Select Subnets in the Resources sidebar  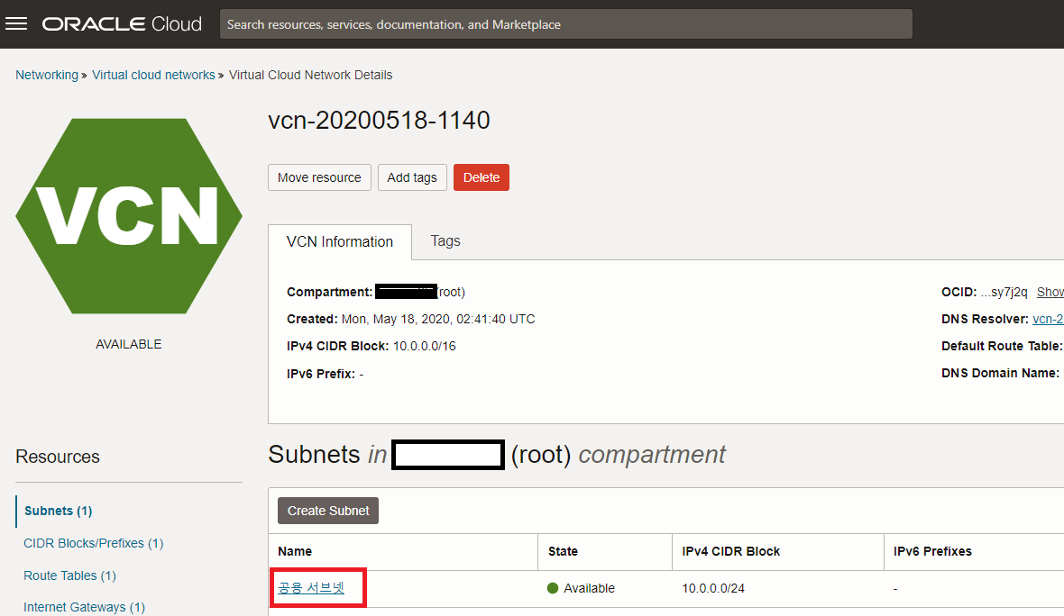[x=57, y=511]
